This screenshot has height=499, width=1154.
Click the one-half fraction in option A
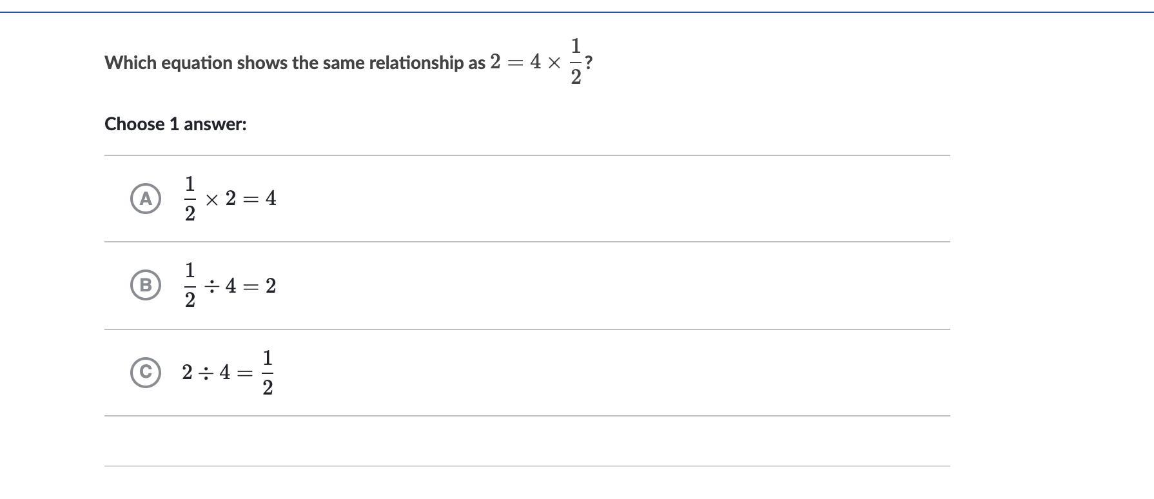click(190, 199)
